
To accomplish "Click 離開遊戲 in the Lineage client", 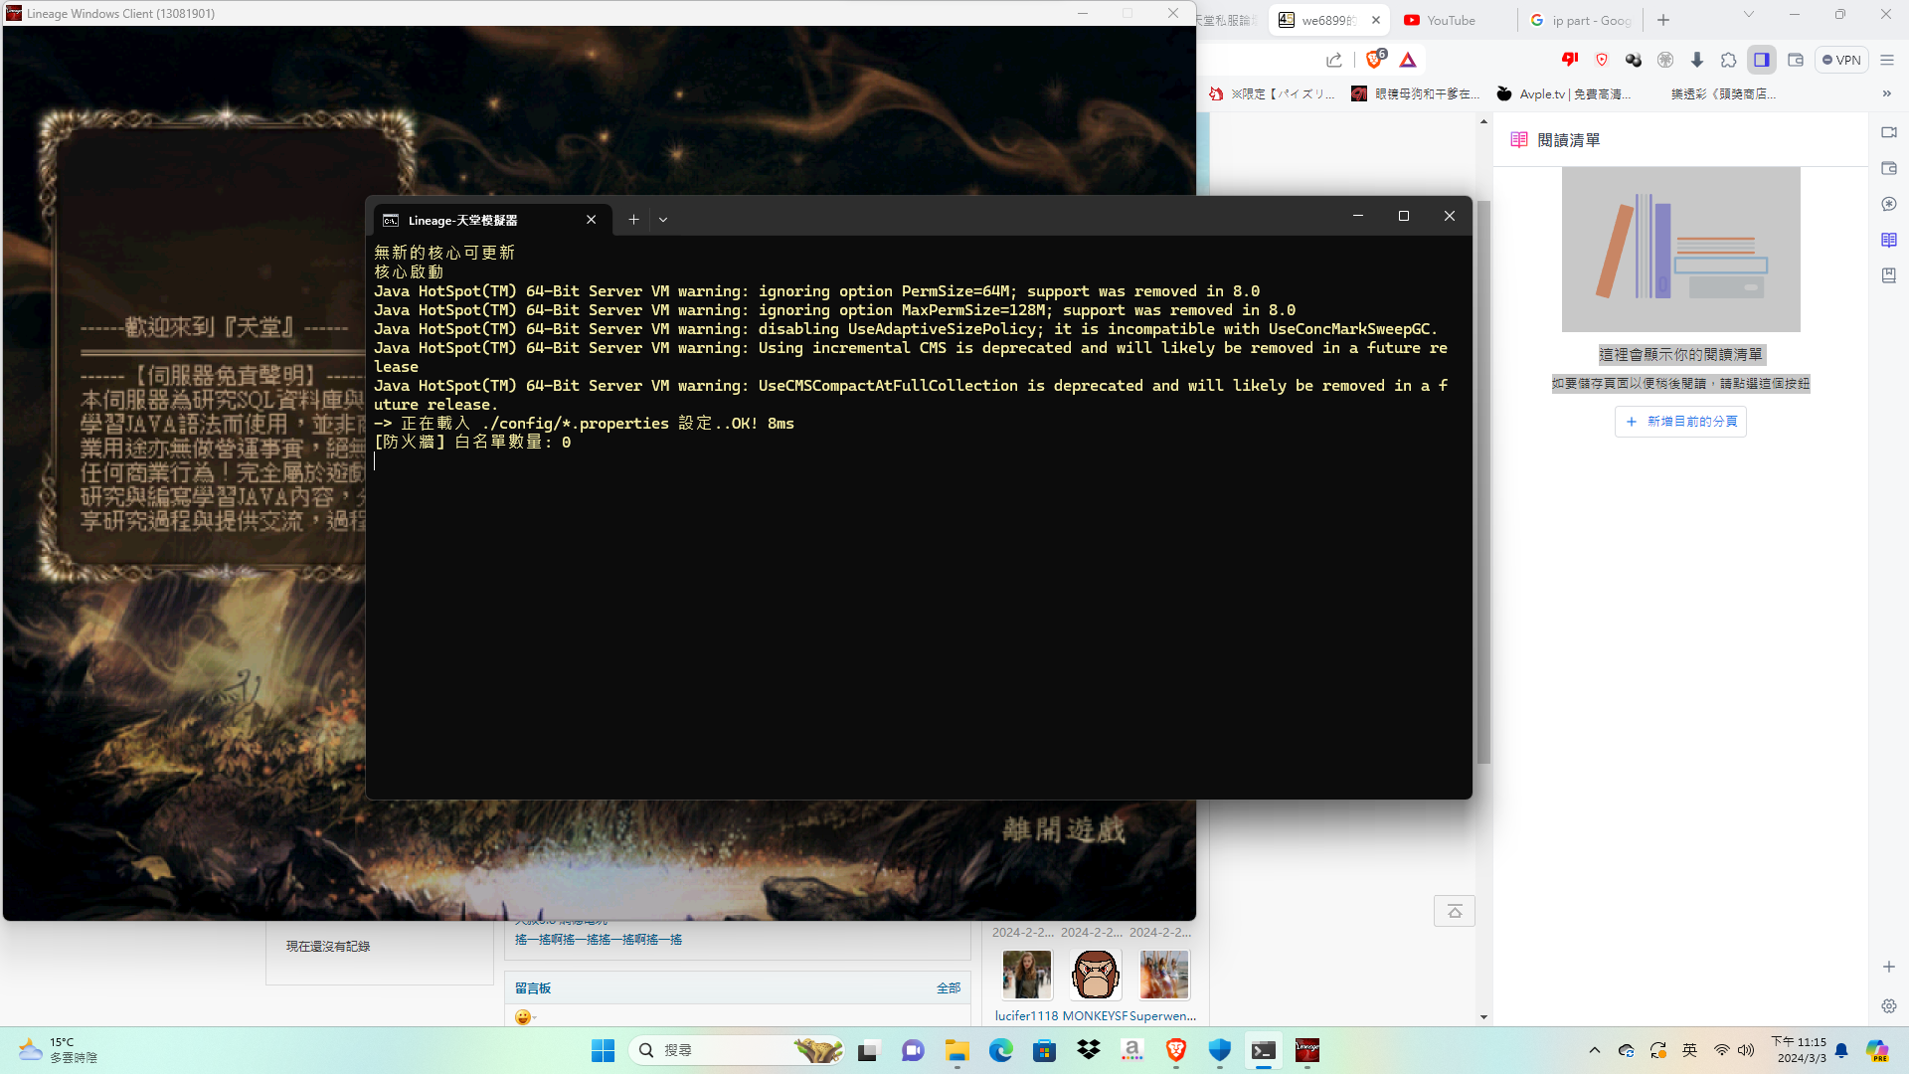I will 1063,829.
